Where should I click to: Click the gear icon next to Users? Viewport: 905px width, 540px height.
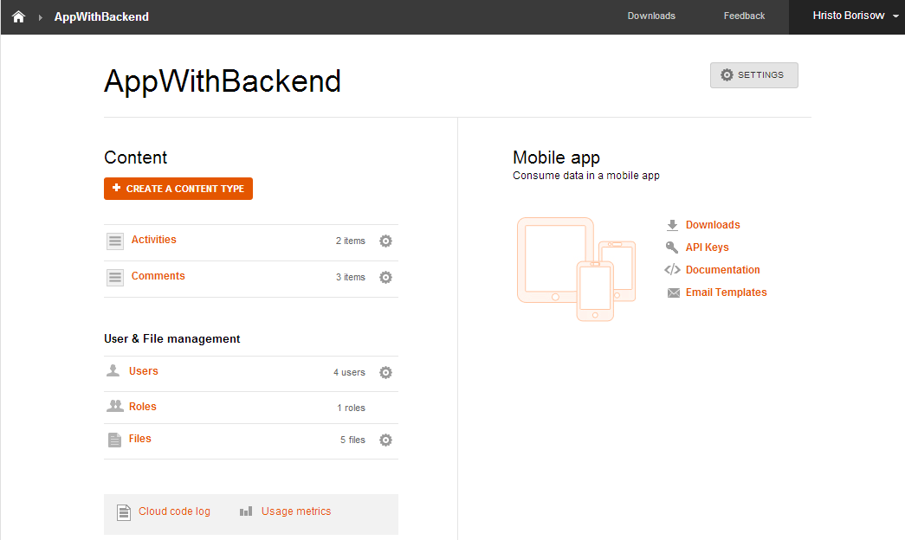pyautogui.click(x=386, y=373)
